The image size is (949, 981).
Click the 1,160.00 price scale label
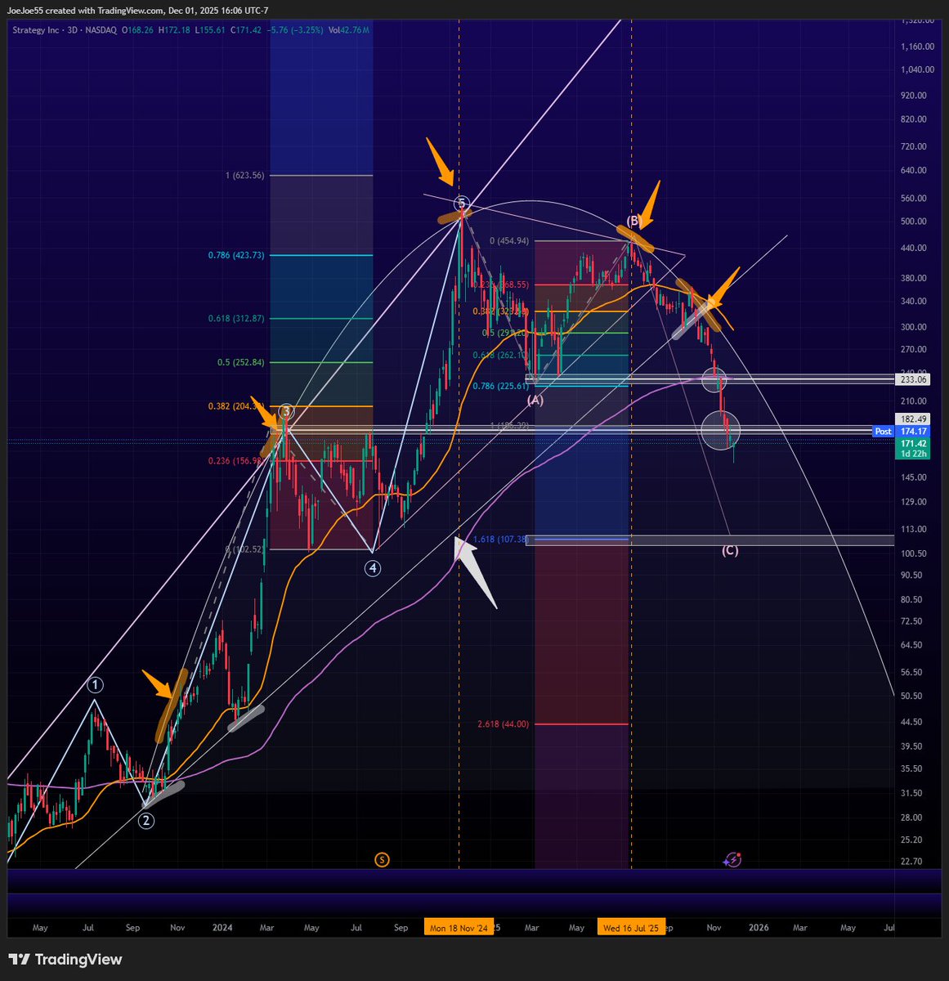point(915,46)
